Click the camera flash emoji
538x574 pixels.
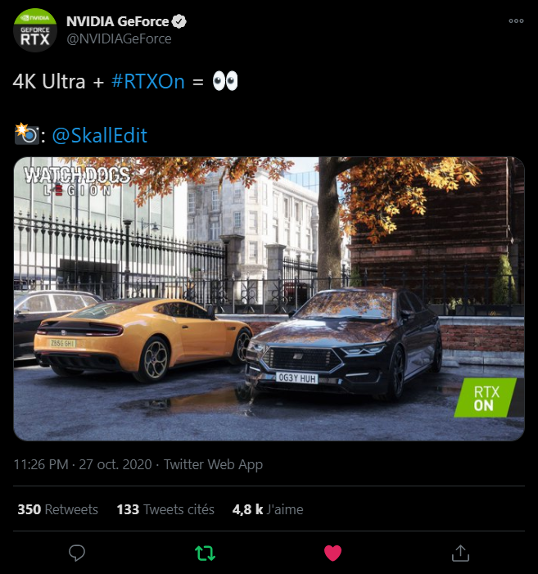tap(27, 134)
